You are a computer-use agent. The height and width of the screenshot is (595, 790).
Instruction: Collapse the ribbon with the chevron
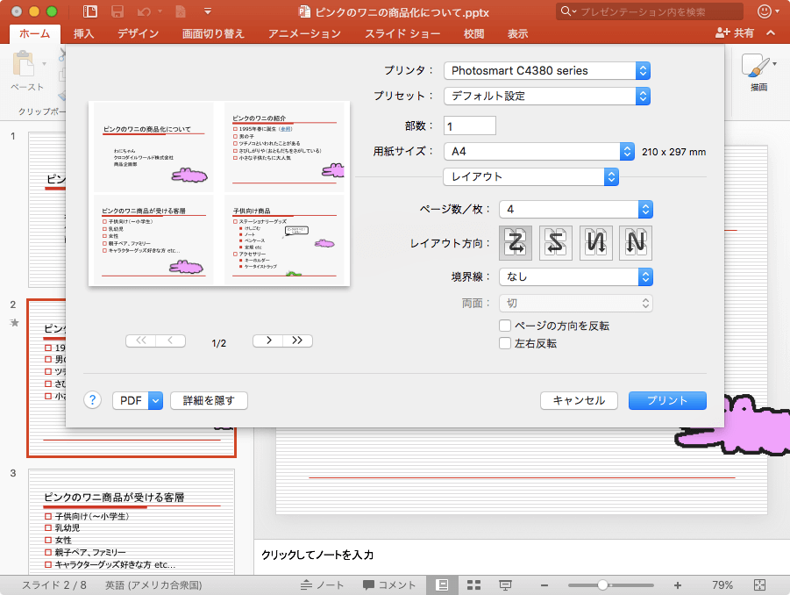[x=771, y=32]
